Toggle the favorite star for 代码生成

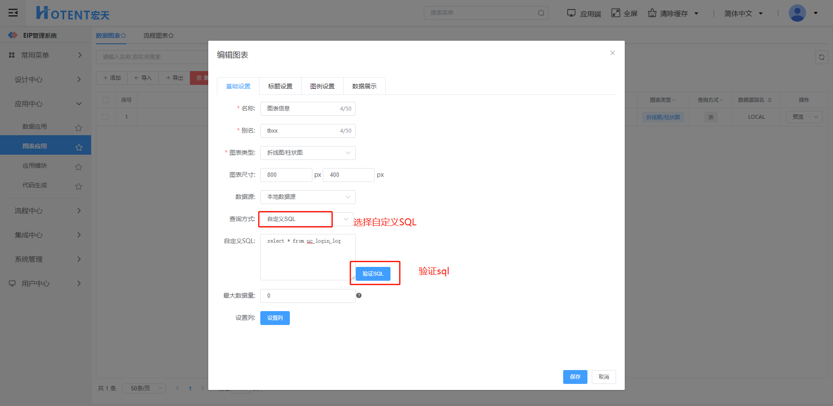[x=79, y=186]
